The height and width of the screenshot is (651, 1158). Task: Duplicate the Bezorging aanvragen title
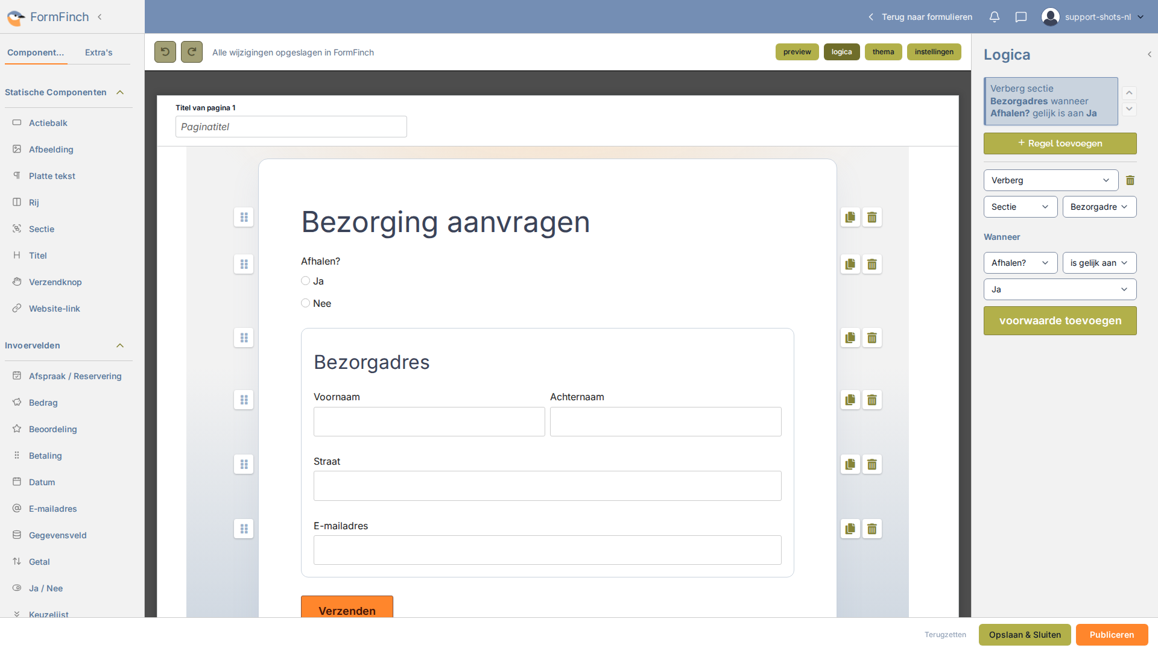click(x=850, y=217)
